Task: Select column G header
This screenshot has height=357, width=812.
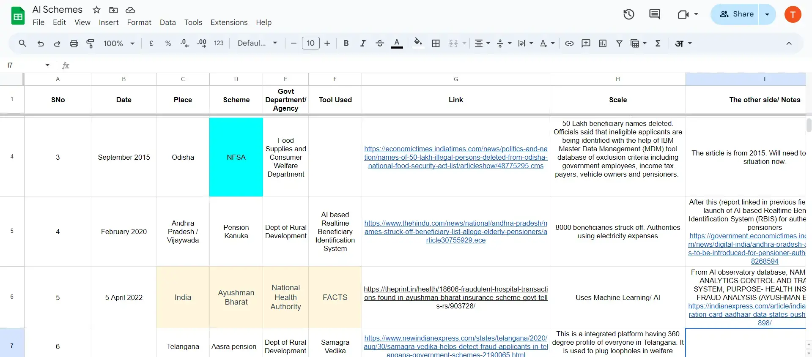Action: [x=456, y=79]
